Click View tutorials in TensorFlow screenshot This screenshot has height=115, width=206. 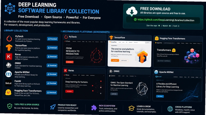click(x=124, y=61)
